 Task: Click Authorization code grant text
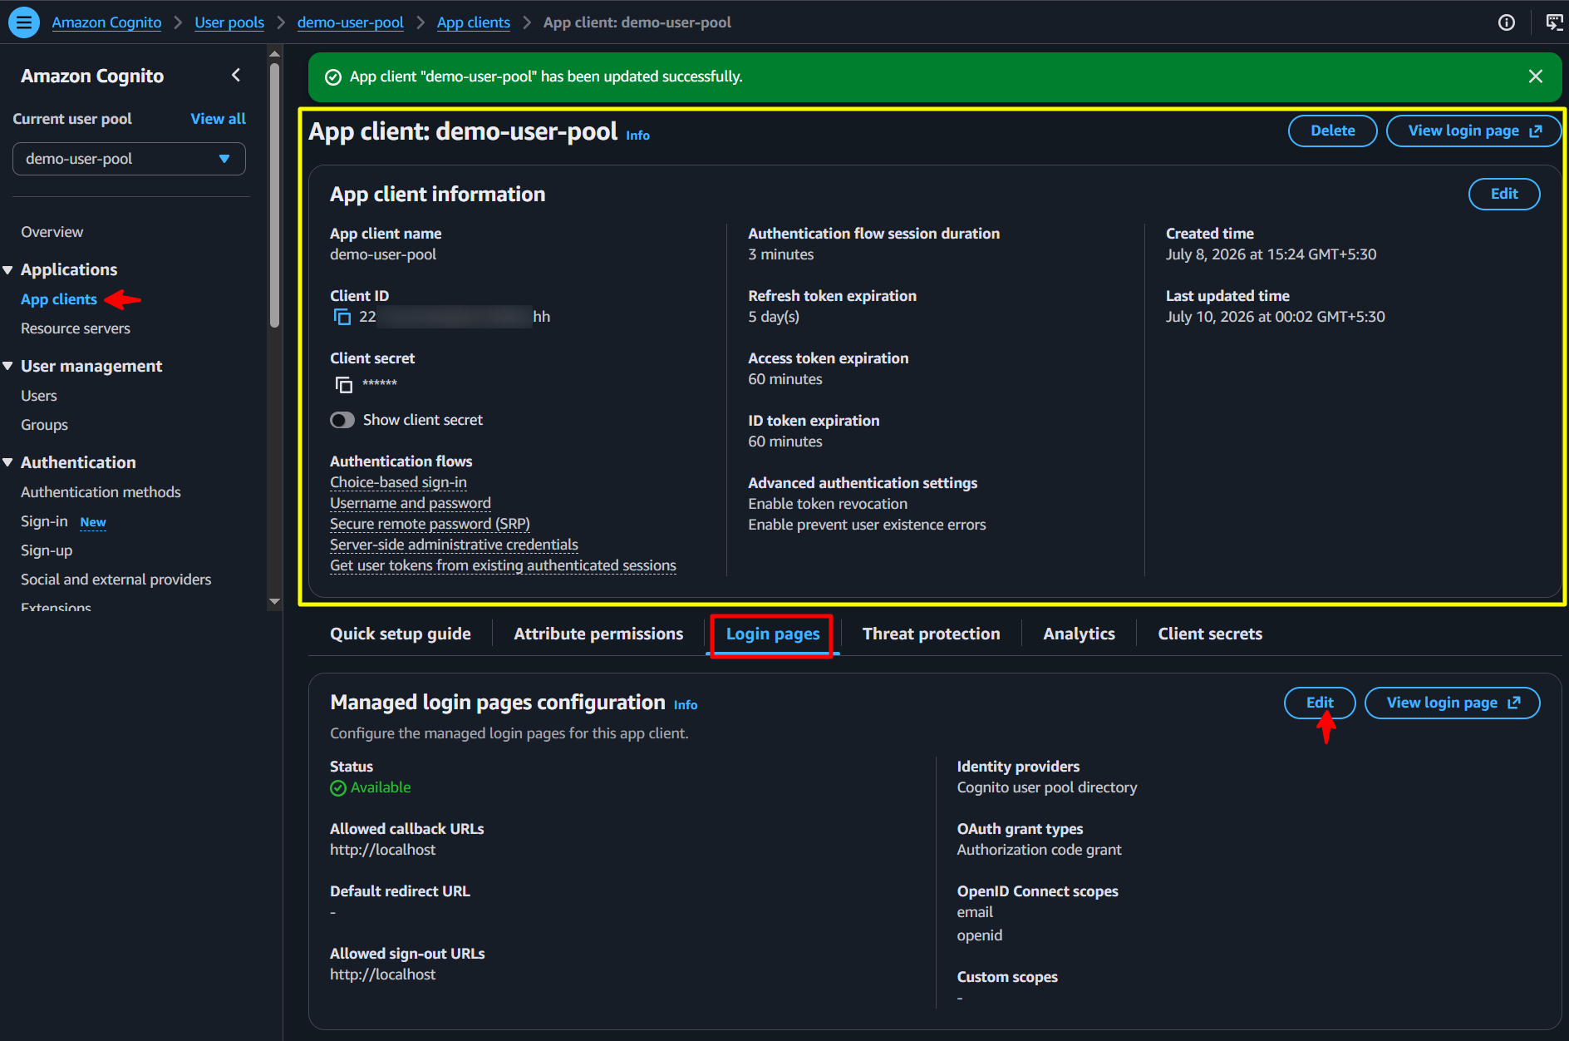point(1039,850)
